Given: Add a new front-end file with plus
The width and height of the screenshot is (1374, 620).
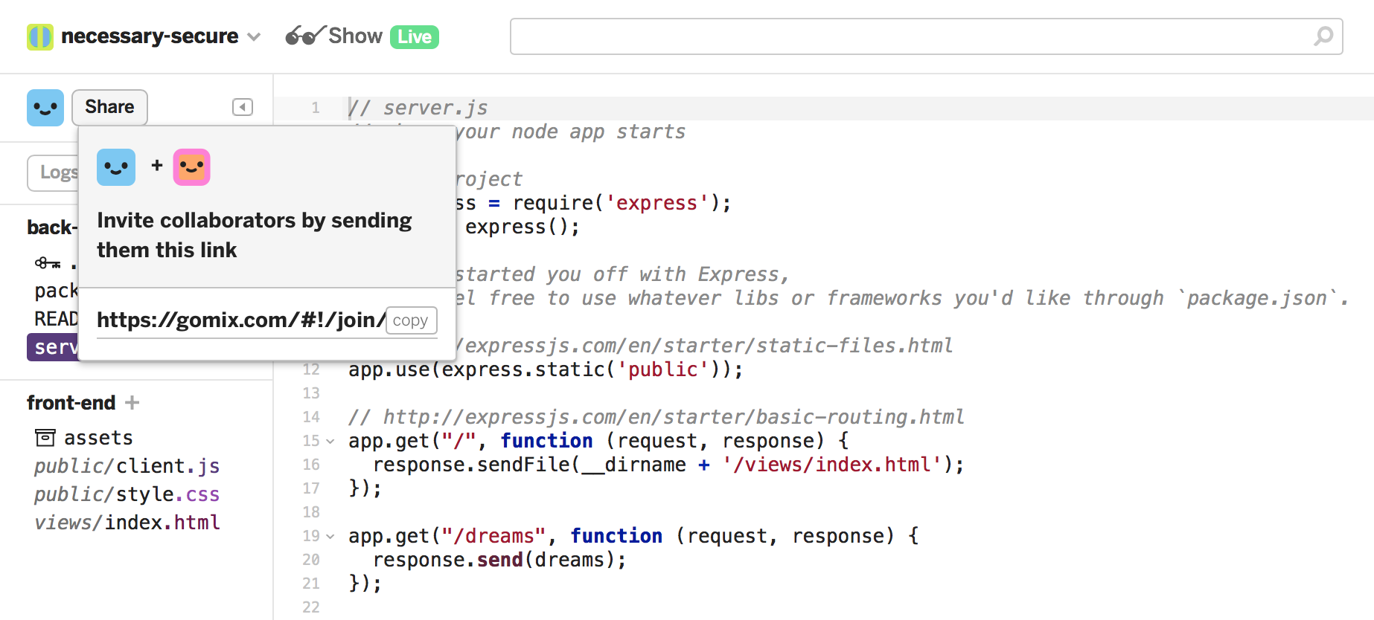Looking at the screenshot, I should coord(132,403).
